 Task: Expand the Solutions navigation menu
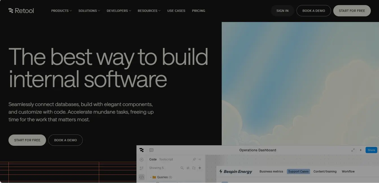[x=89, y=11]
